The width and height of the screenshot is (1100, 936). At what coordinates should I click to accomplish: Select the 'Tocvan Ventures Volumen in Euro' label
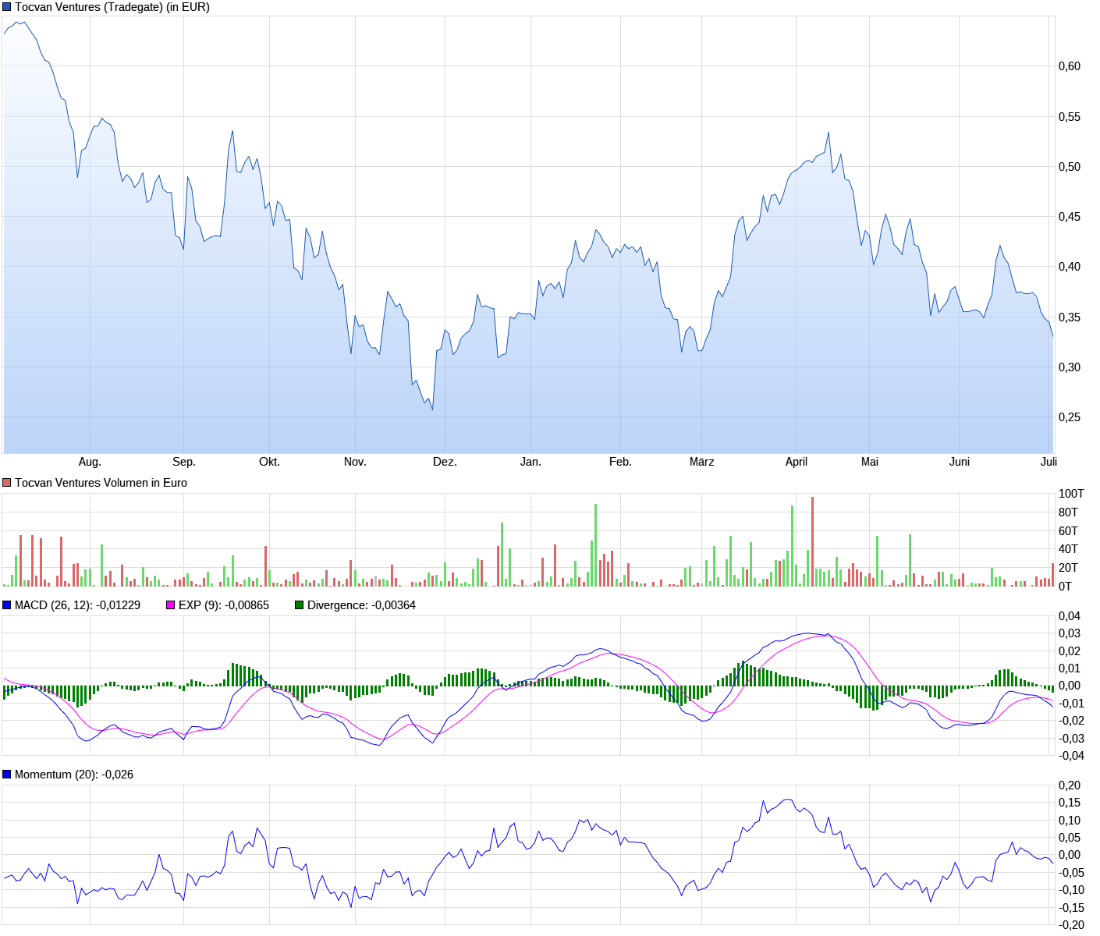click(101, 483)
